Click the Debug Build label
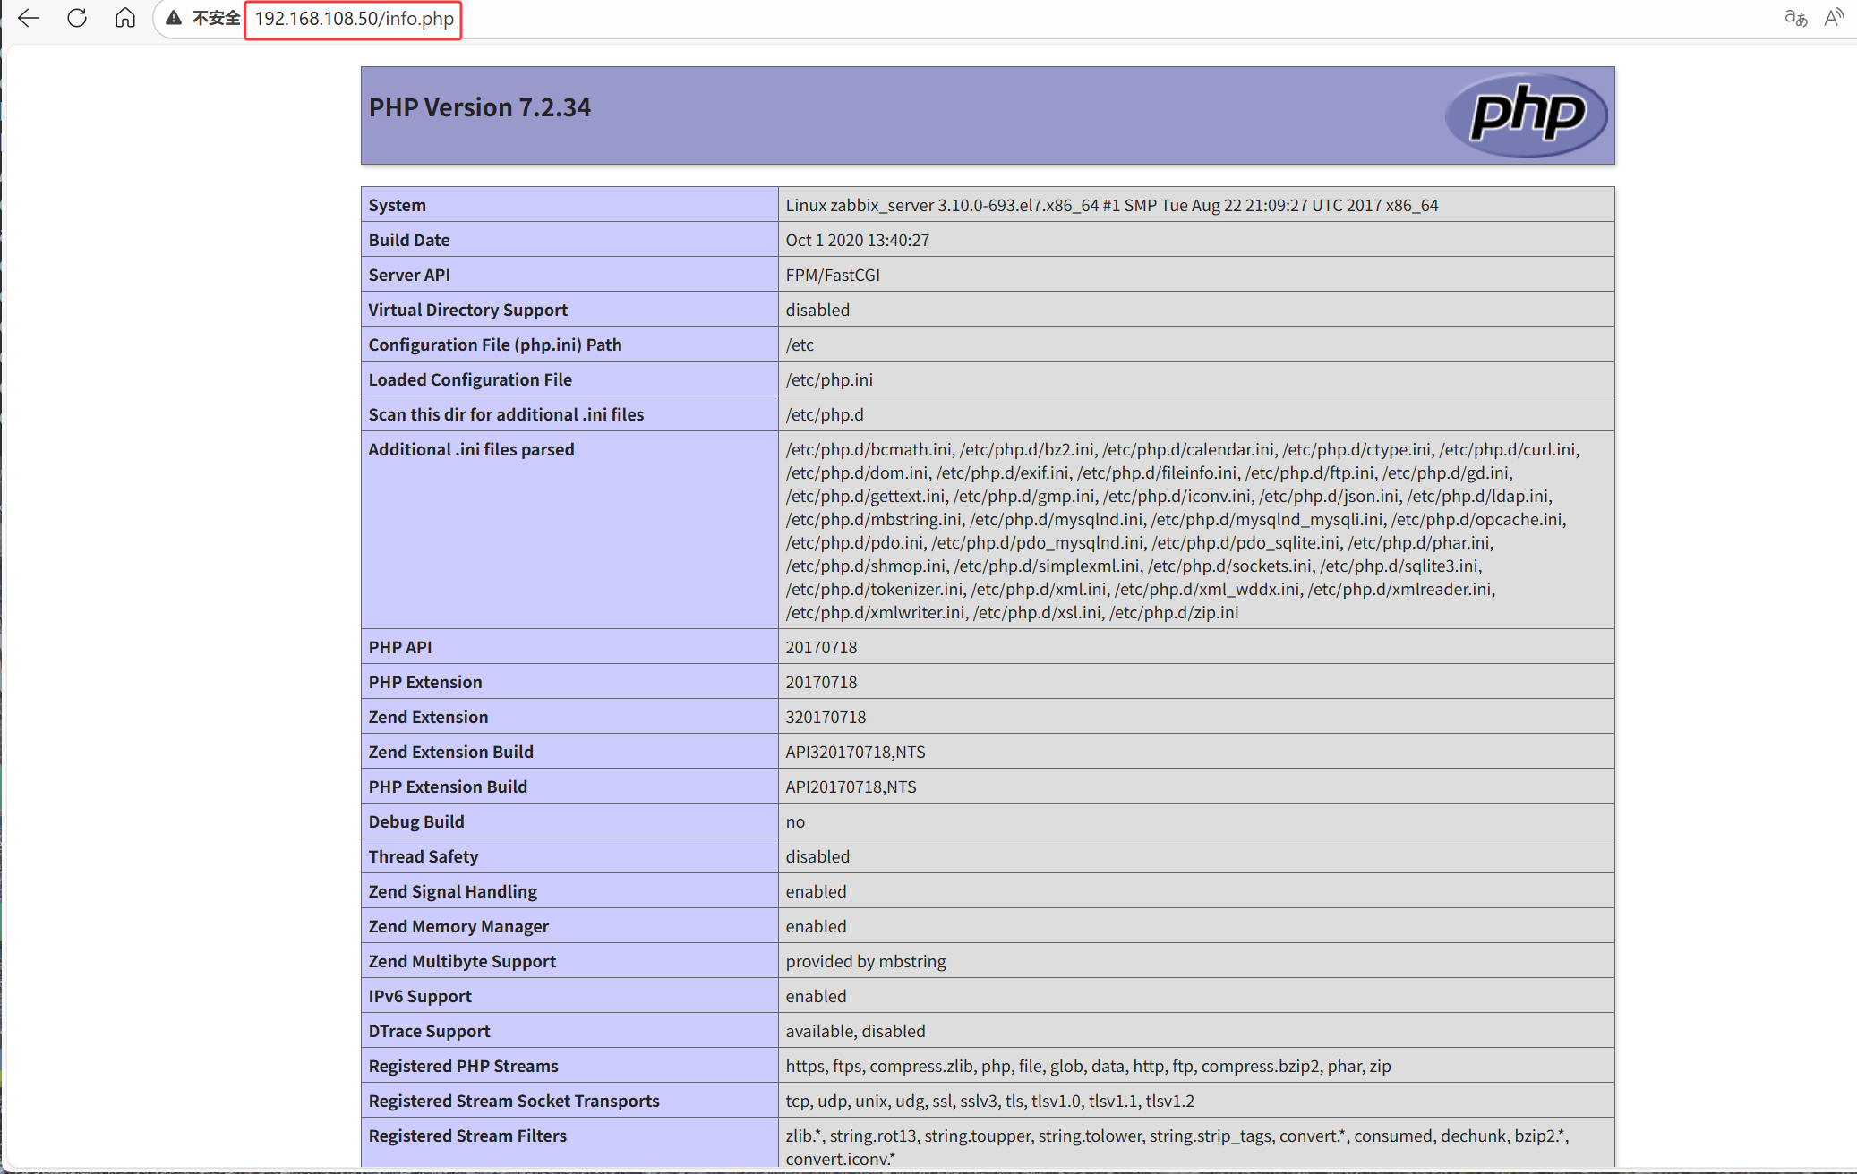This screenshot has height=1174, width=1857. [416, 821]
